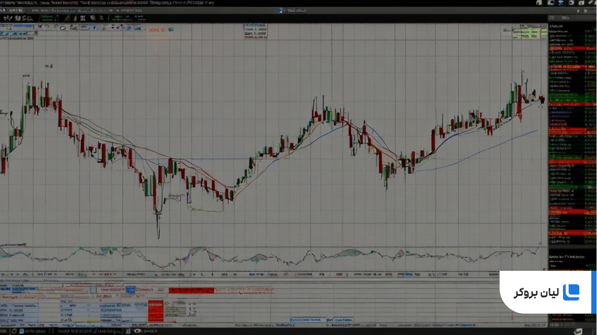
Task: Click the second tab header of right watchlist
Action: [565, 18]
